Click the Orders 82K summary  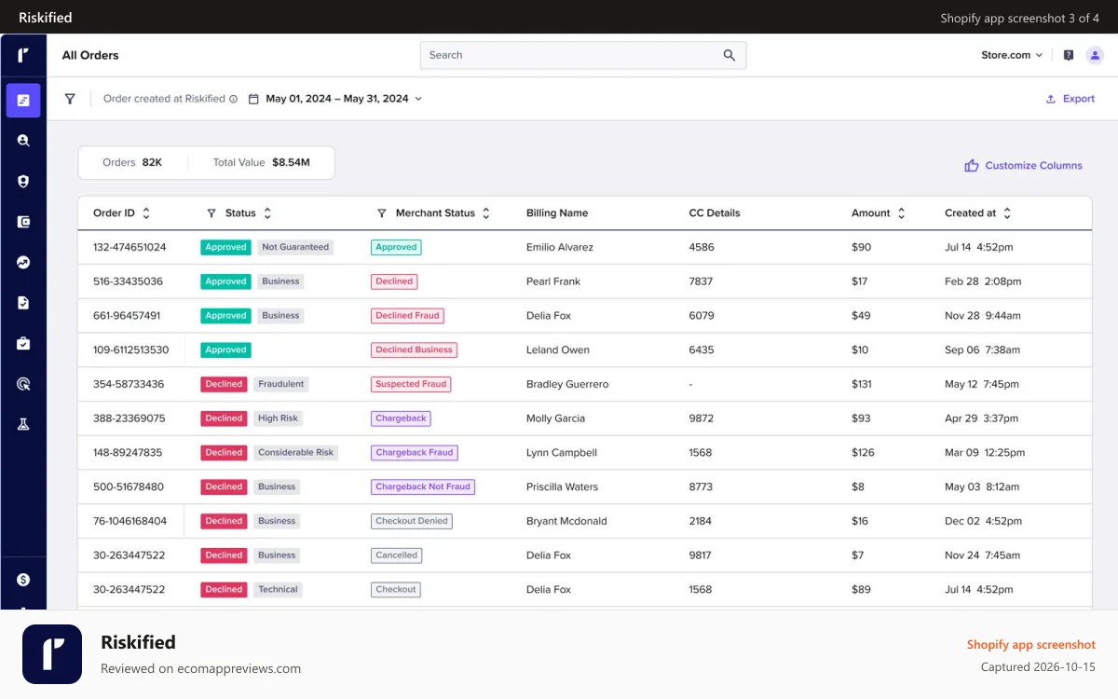click(x=132, y=162)
